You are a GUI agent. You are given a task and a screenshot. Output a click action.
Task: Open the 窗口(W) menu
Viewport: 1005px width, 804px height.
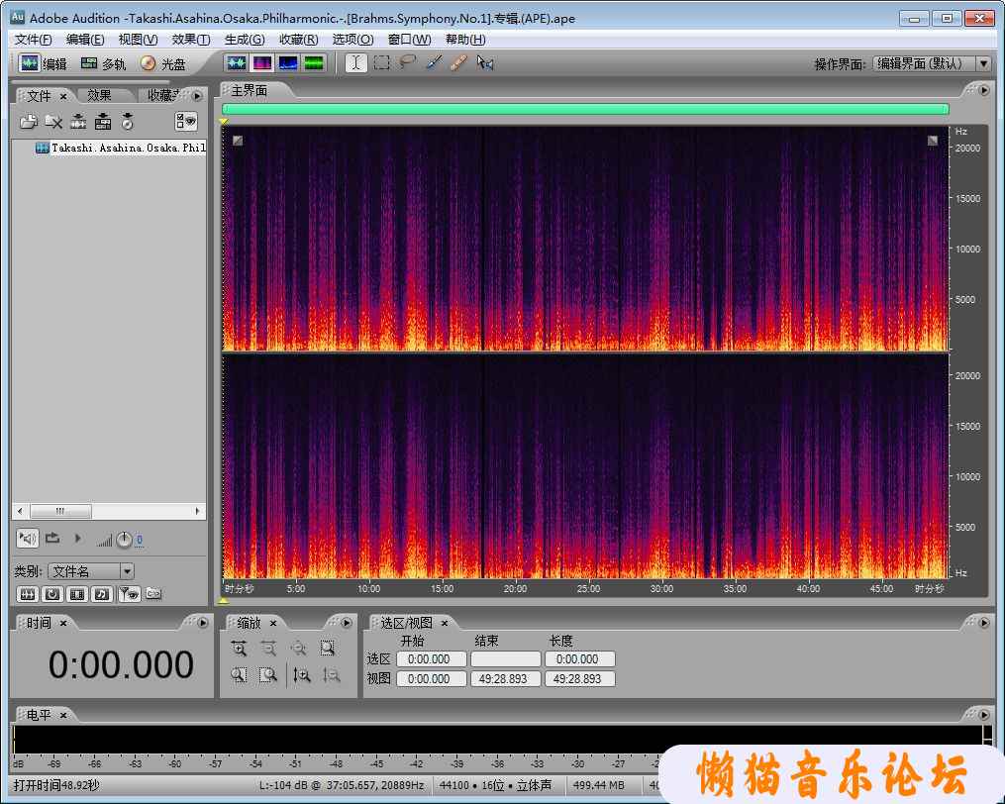tap(410, 40)
